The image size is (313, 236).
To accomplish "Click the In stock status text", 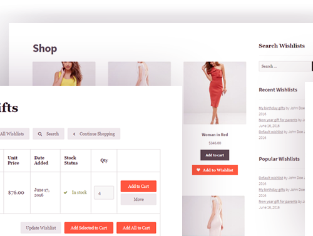I will [x=80, y=192].
